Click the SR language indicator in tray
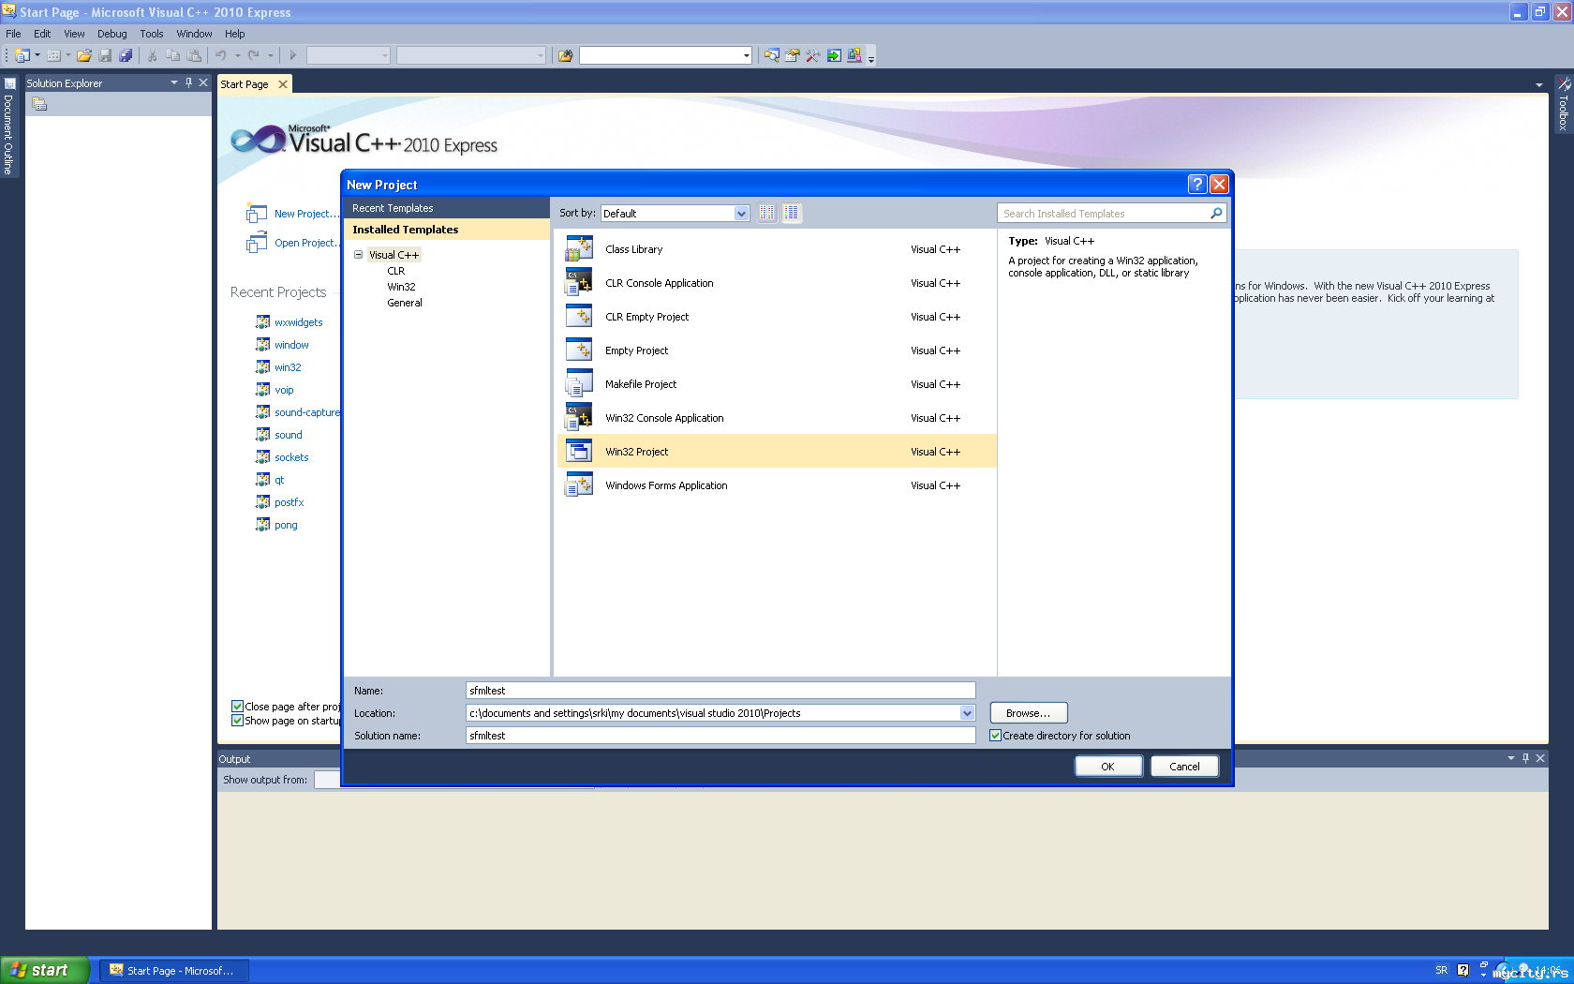1574x984 pixels. point(1441,970)
